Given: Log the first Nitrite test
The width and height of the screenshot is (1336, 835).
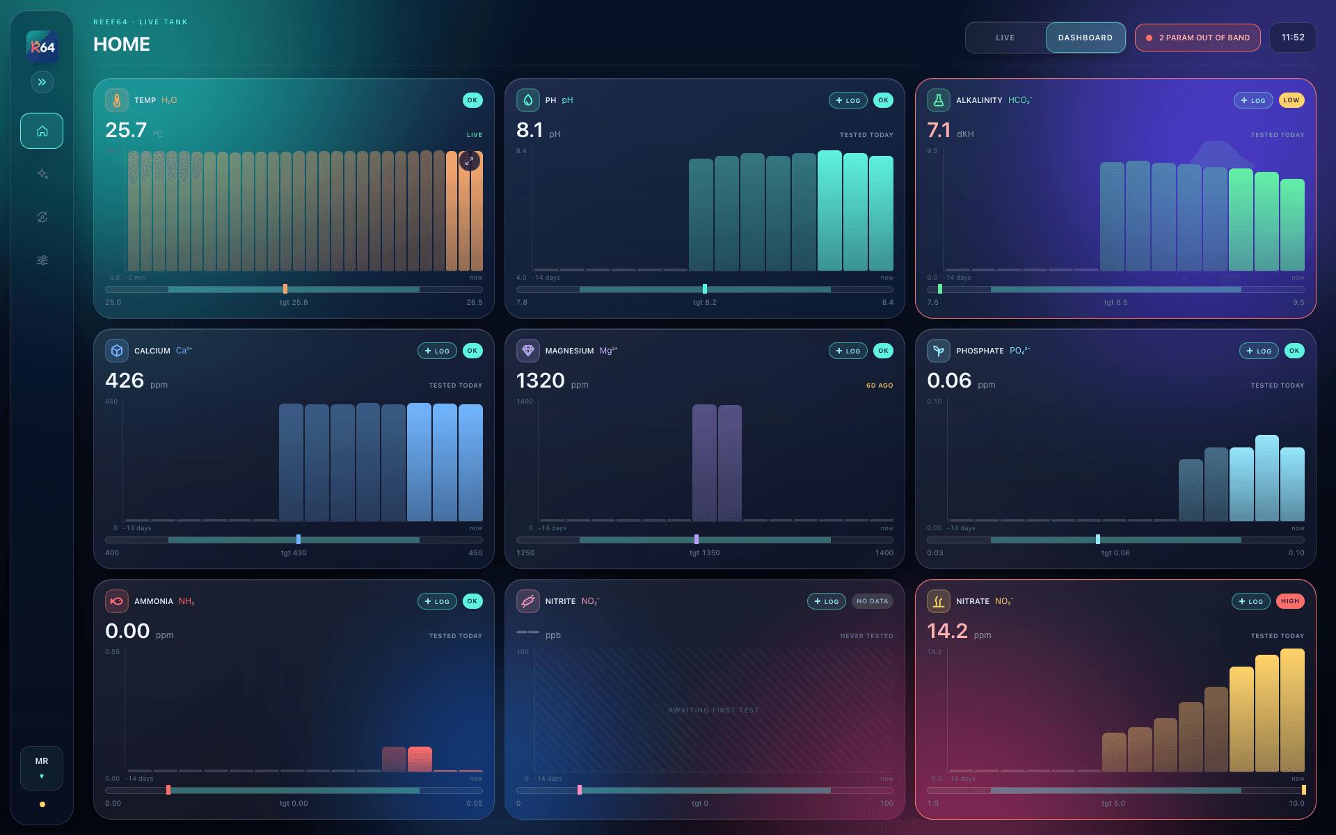Looking at the screenshot, I should 827,601.
